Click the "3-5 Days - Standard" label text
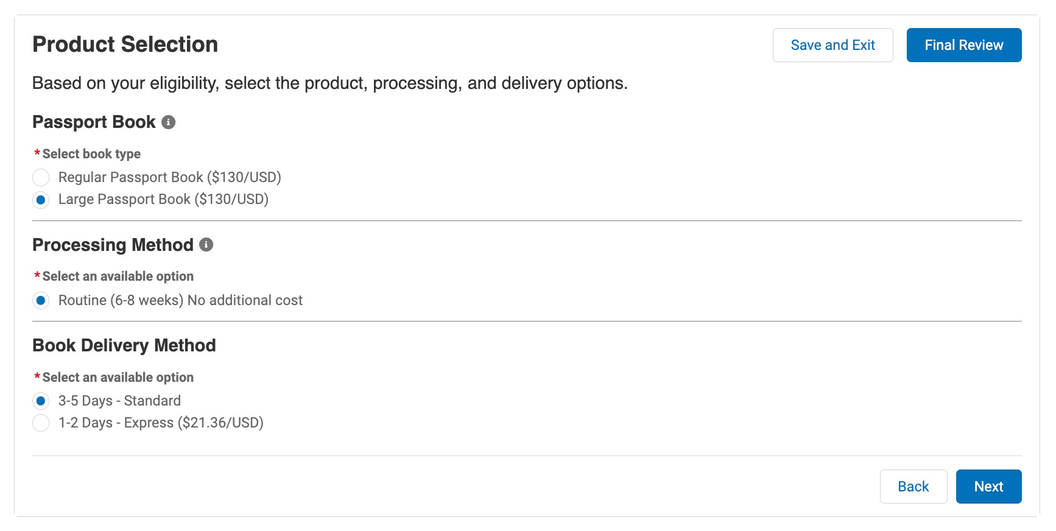 (119, 401)
